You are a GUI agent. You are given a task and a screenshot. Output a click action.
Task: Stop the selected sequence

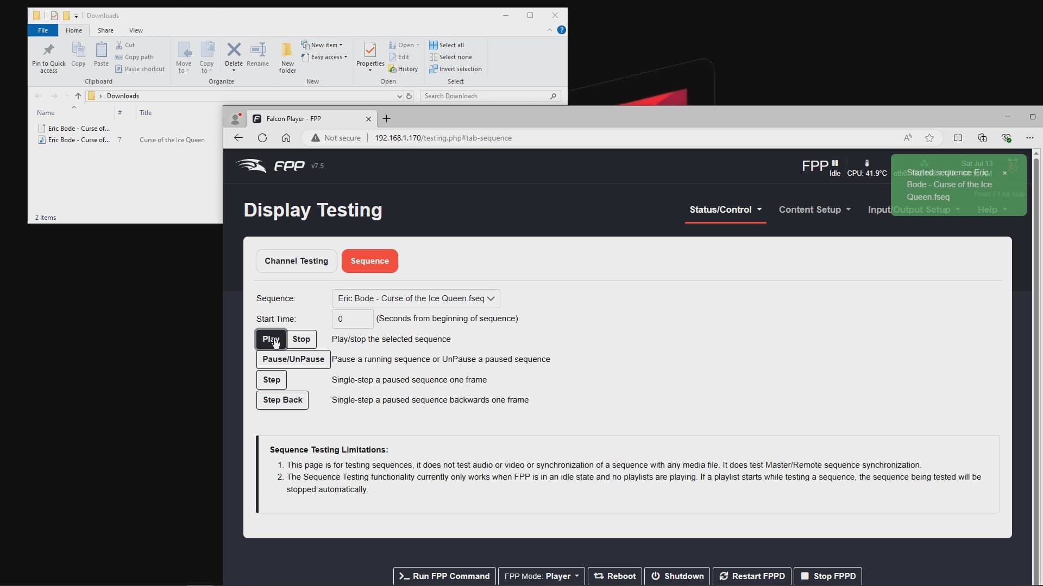pos(301,339)
